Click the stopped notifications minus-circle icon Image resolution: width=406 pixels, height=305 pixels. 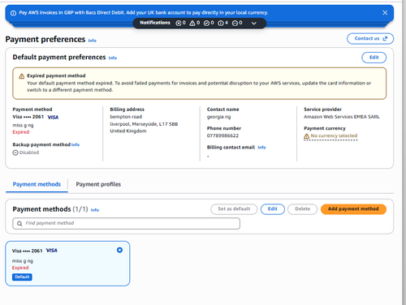point(235,24)
